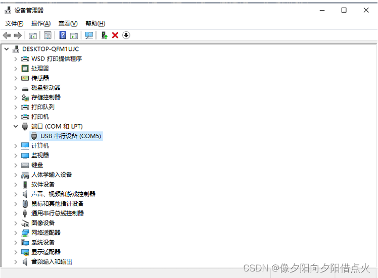Click the camera icon beside 图像设备
The image size is (378, 278).
point(25,224)
